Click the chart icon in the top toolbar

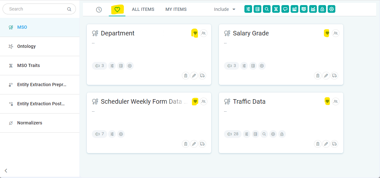point(313,9)
